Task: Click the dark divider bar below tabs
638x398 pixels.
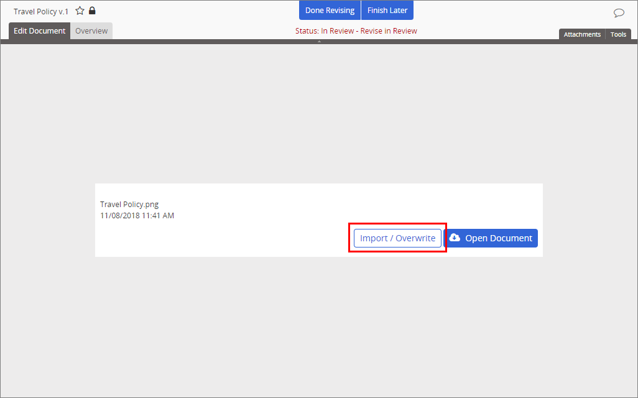Action: click(187, 42)
